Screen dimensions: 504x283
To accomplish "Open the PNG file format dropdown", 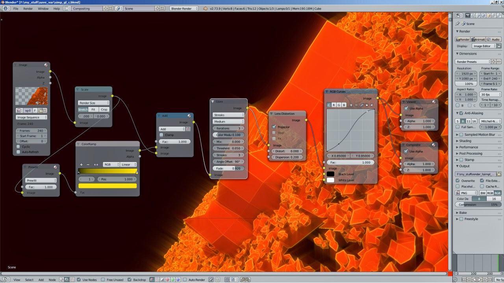I will pyautogui.click(x=466, y=193).
